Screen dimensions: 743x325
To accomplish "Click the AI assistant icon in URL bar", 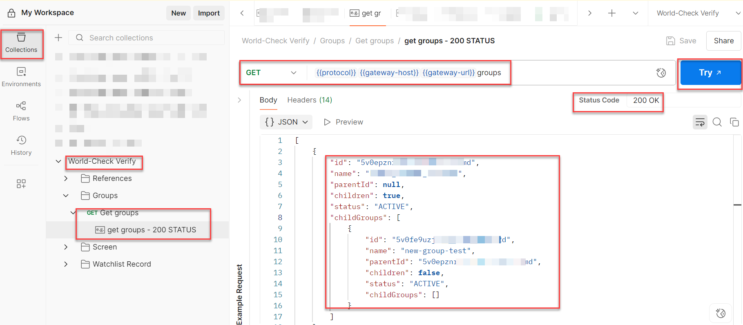I will (x=661, y=73).
